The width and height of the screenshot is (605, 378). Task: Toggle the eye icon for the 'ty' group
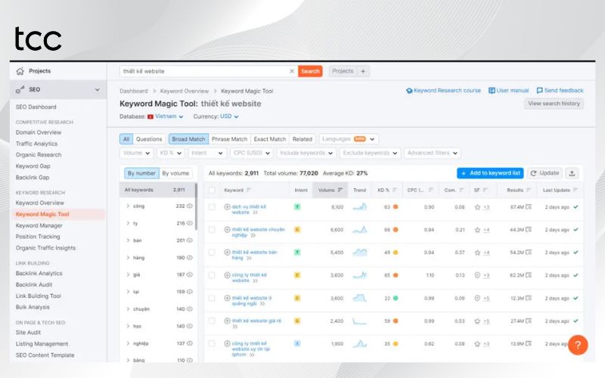coord(190,223)
